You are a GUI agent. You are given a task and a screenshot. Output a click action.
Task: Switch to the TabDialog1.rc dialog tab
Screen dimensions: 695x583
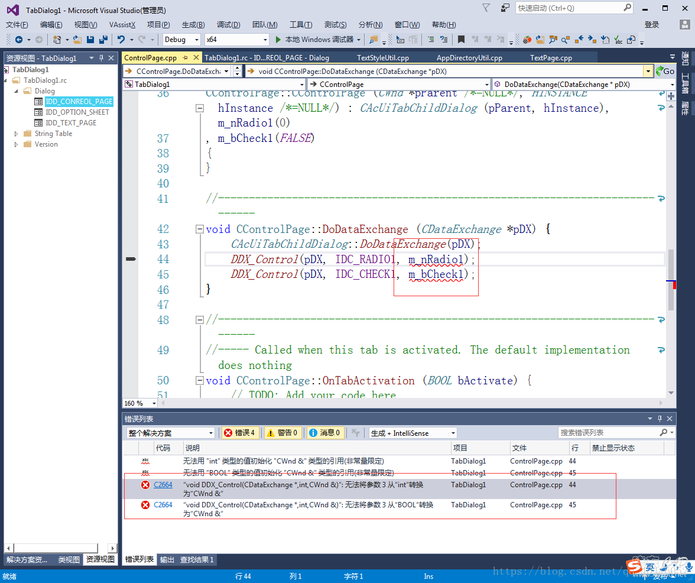click(x=267, y=57)
